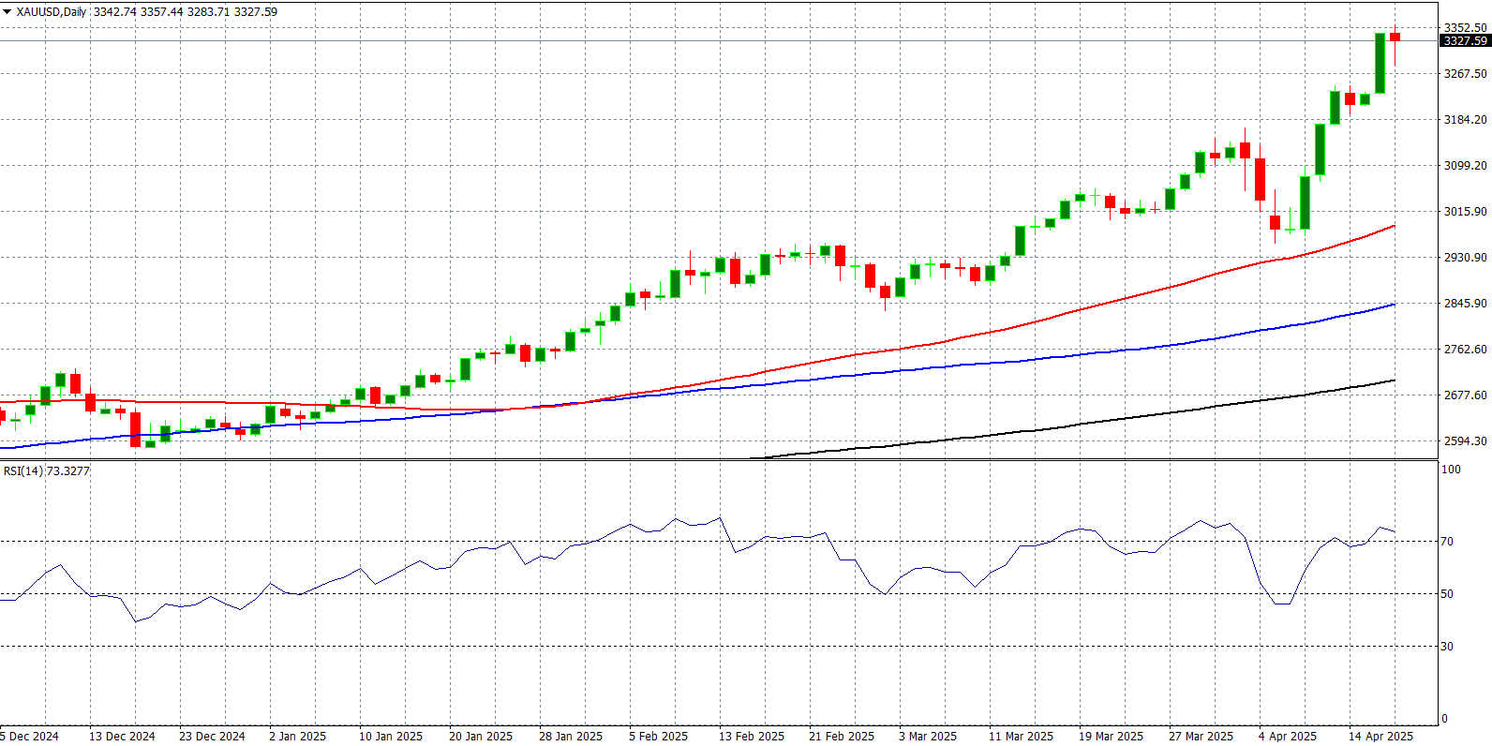Click the 20 Jan 2025 date label
This screenshot has width=1492, height=746.
pos(481,736)
